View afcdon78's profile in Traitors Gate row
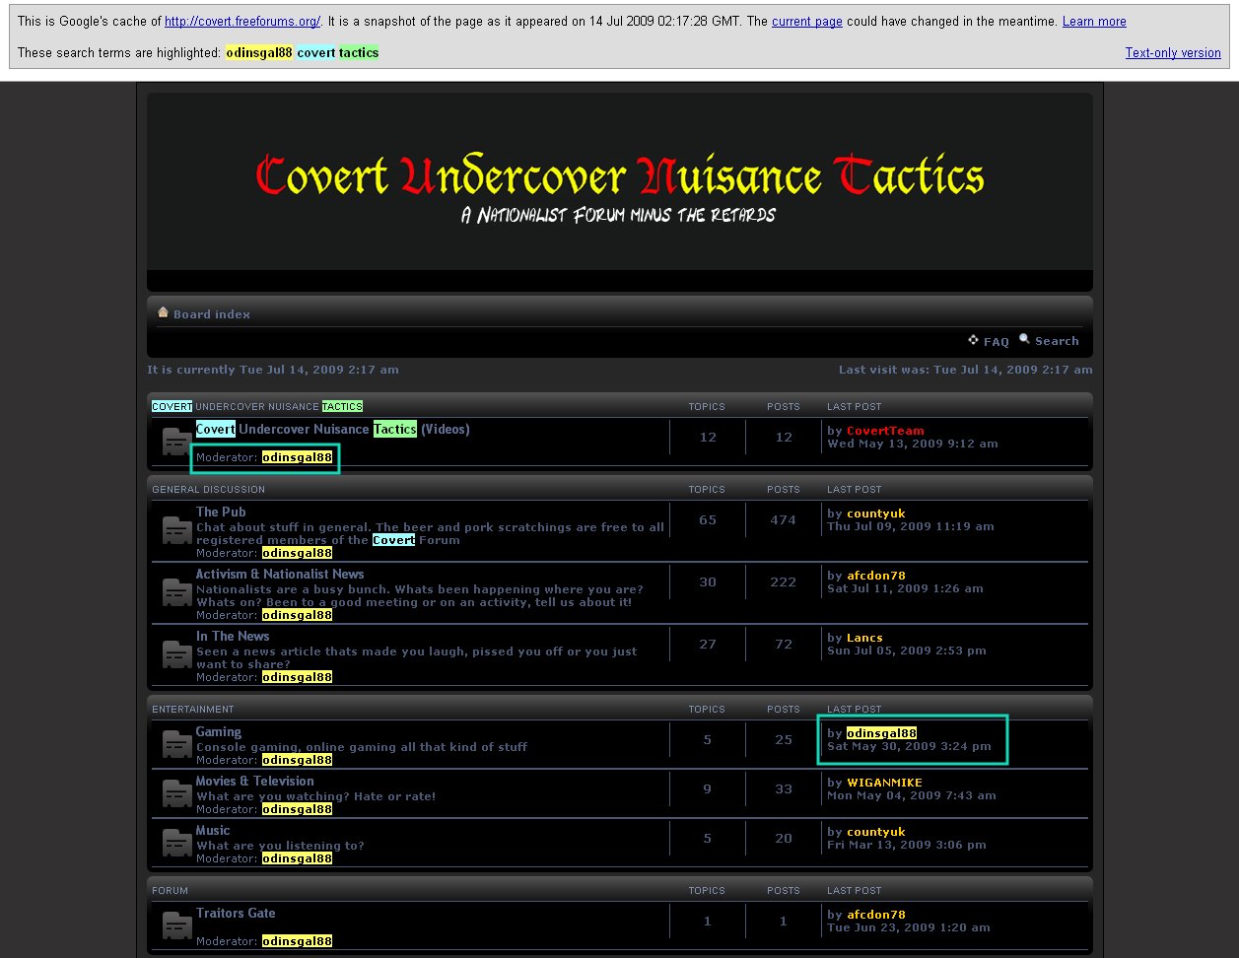 click(x=875, y=915)
